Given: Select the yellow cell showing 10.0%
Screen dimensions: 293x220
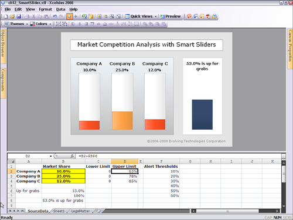Looking at the screenshot, I should 63,171.
